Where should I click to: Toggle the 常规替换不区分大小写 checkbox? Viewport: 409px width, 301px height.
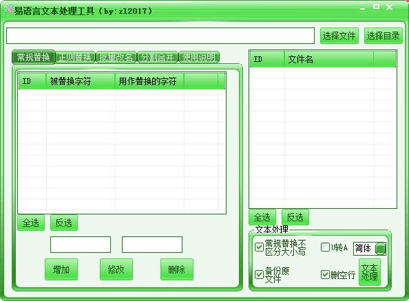(259, 247)
